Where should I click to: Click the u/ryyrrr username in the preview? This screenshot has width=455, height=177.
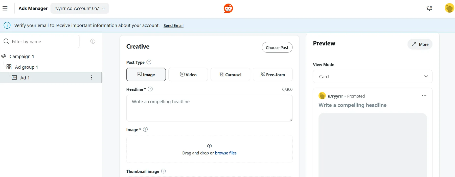click(335, 96)
